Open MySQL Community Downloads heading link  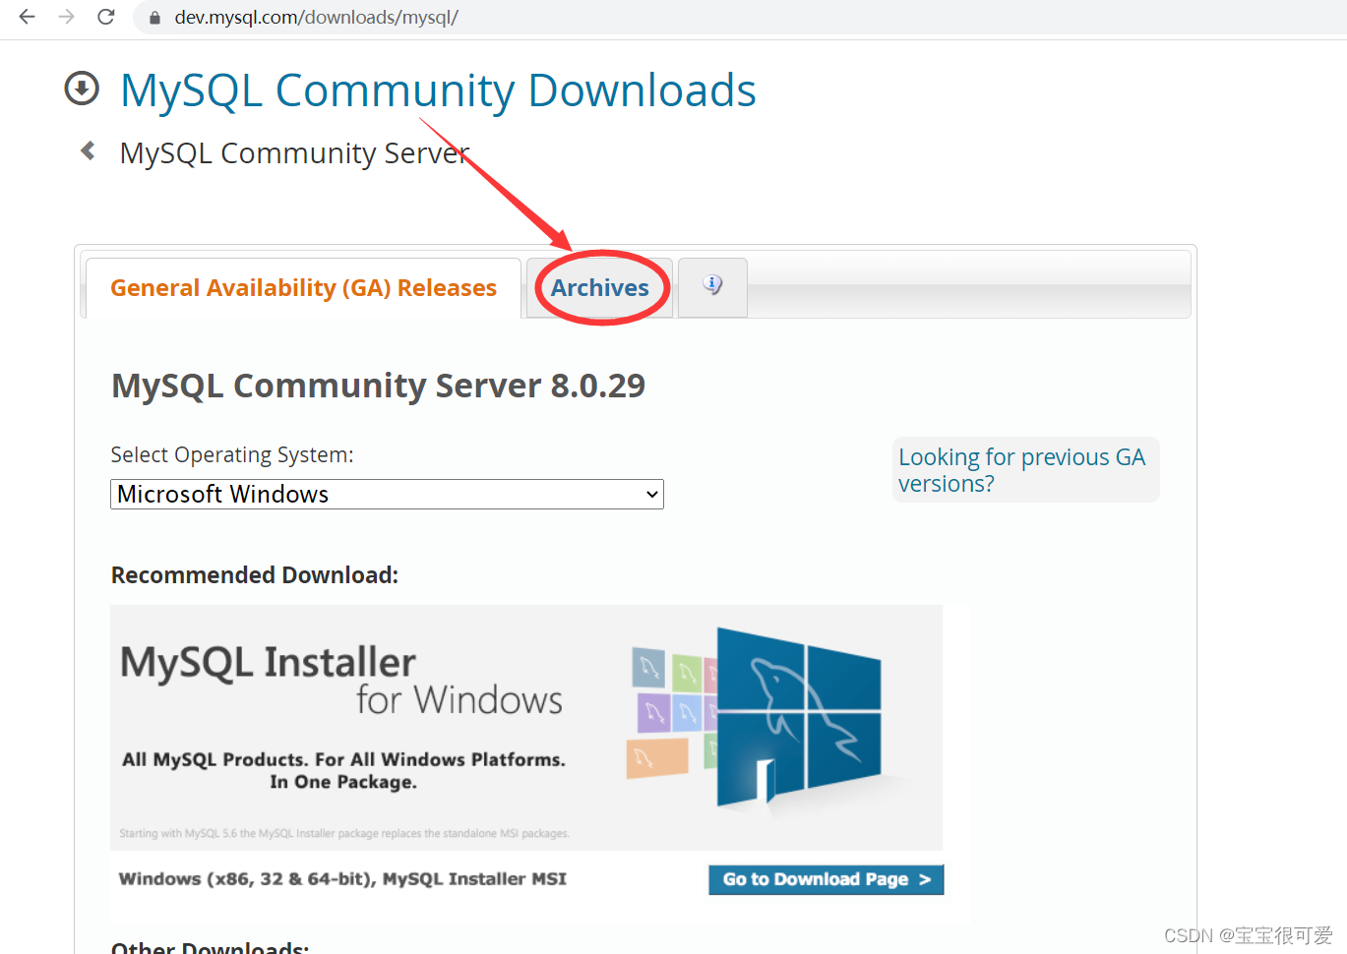click(x=438, y=90)
